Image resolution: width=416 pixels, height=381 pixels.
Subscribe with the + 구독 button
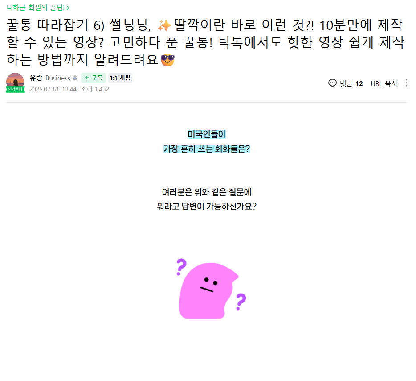coord(94,78)
